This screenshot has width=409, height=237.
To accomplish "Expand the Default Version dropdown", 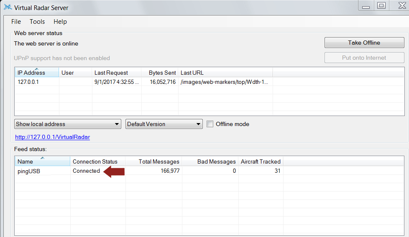I will pos(164,124).
